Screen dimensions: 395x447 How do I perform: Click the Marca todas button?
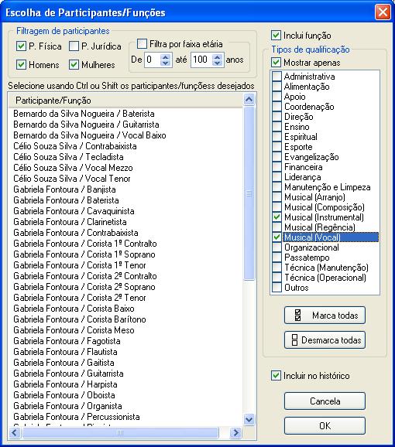(x=325, y=316)
